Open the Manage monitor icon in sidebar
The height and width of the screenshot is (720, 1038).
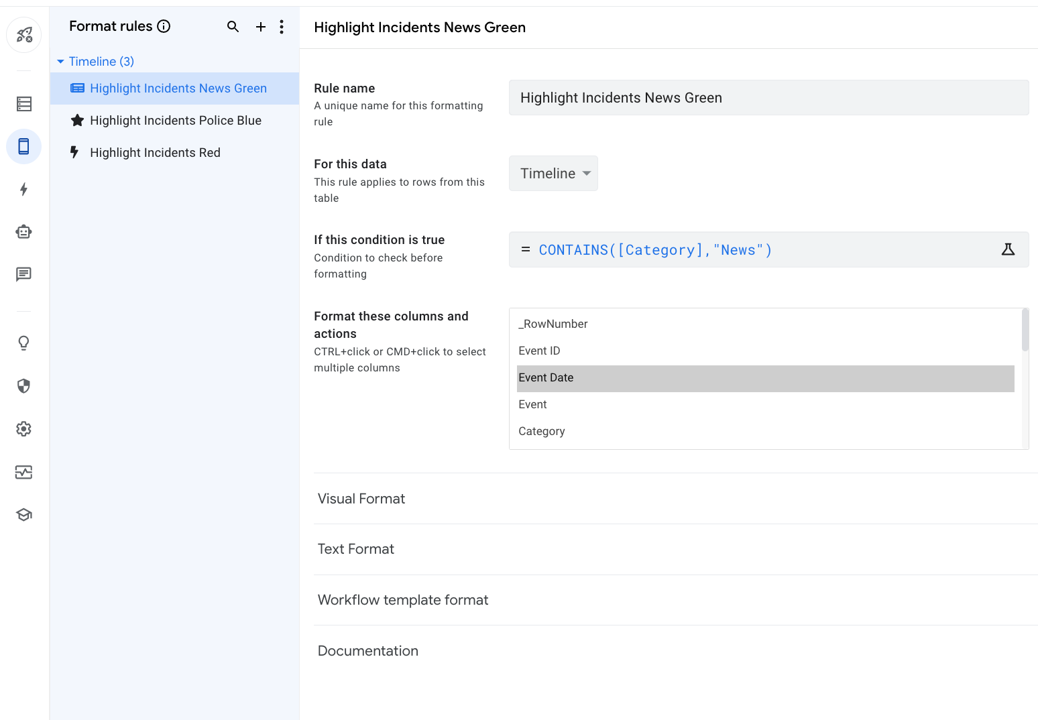point(24,472)
